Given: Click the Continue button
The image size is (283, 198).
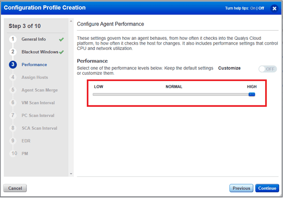Looking at the screenshot, I should (267, 188).
